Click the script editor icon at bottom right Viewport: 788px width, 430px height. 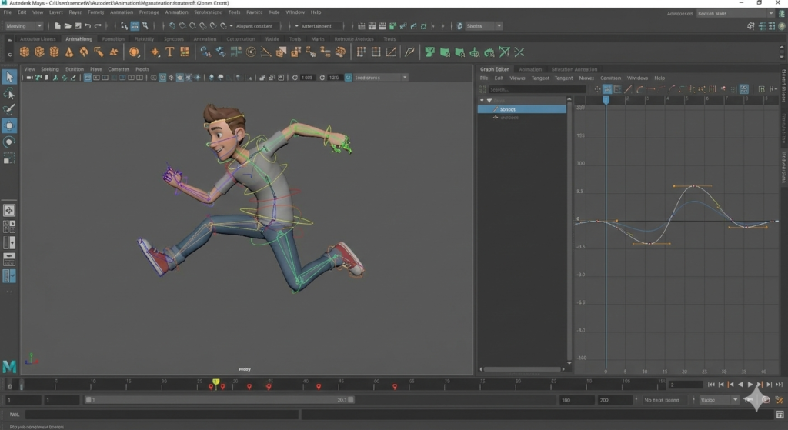pos(780,415)
